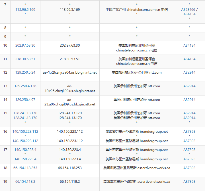205x191 pixels.
Task: Click last 140.150.223.4 link in hop 17
Action: tap(25, 159)
